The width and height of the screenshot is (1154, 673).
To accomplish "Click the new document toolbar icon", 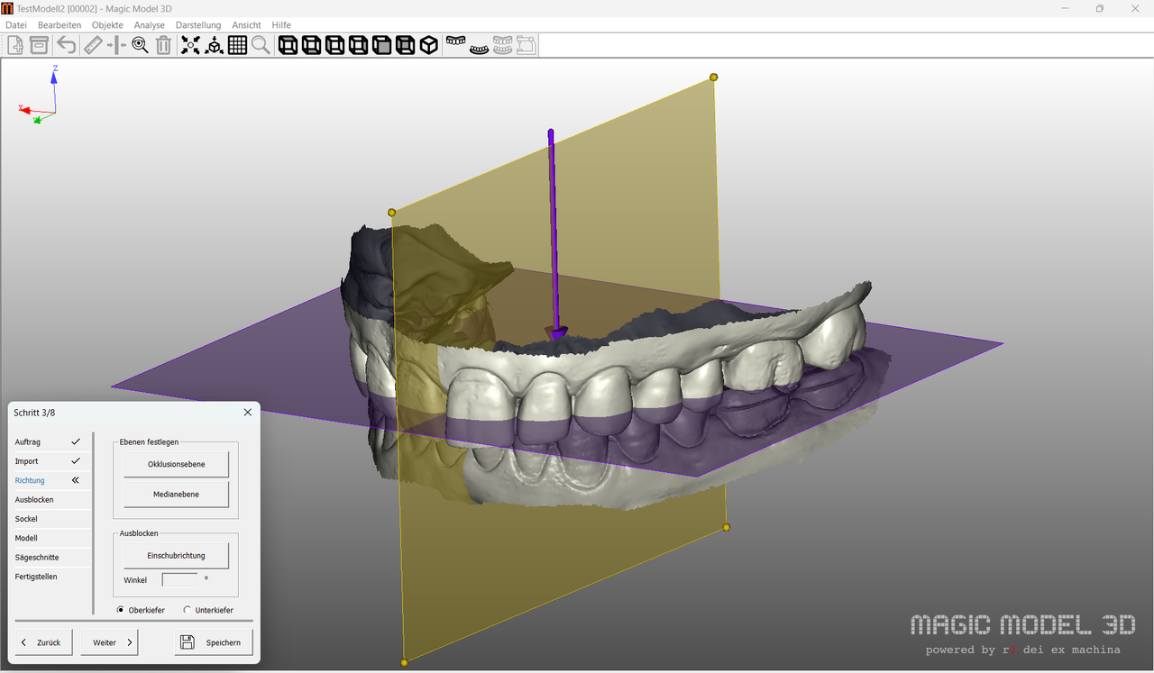I will [x=15, y=45].
